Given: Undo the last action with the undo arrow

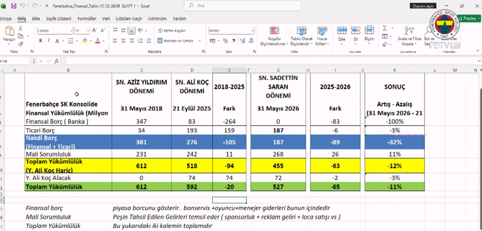Looking at the screenshot, I should click(x=22, y=6).
